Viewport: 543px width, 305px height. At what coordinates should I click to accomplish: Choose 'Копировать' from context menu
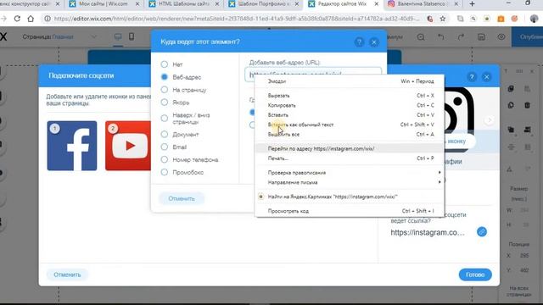click(349, 105)
